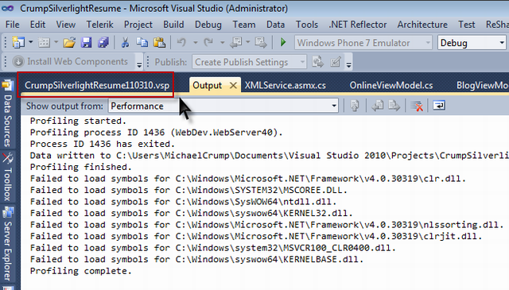Open the Toolbox side panel

click(7, 177)
